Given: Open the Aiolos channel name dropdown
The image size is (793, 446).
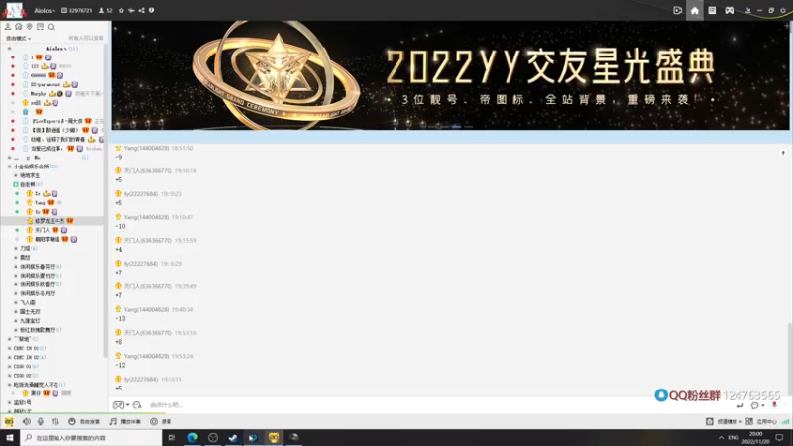Looking at the screenshot, I should (45, 10).
